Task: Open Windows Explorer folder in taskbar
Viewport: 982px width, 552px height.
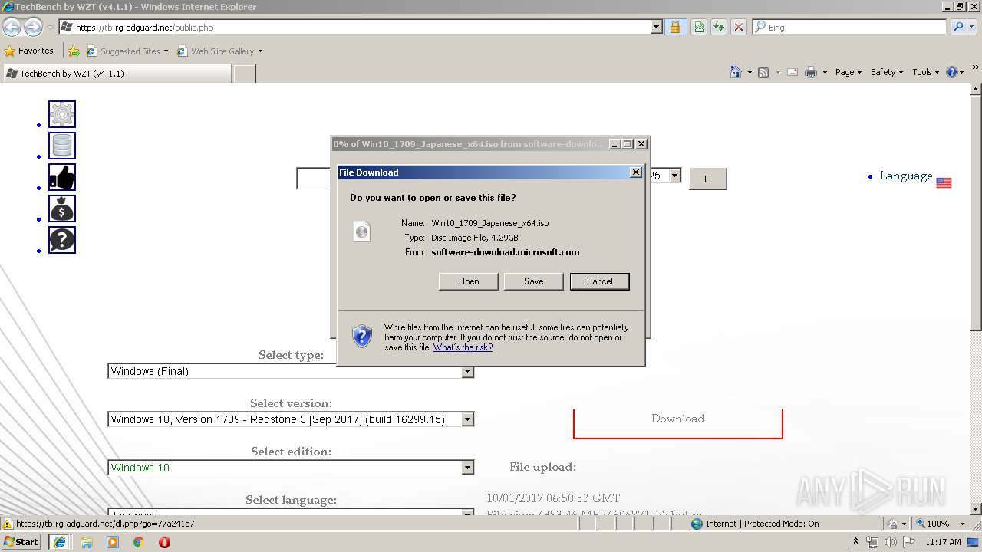Action: point(87,542)
